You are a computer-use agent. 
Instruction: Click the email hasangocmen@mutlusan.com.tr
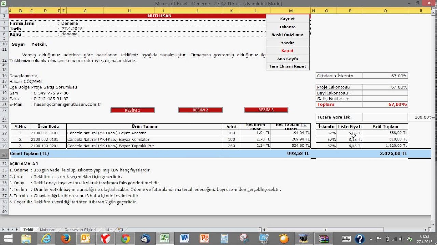click(x=68, y=104)
